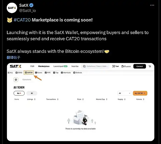Switch to the Runes category tab
The width and height of the screenshot is (161, 144).
pos(39,73)
